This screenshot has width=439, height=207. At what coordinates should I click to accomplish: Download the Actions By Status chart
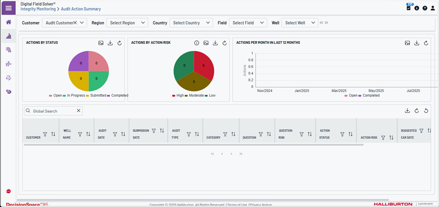[110, 43]
